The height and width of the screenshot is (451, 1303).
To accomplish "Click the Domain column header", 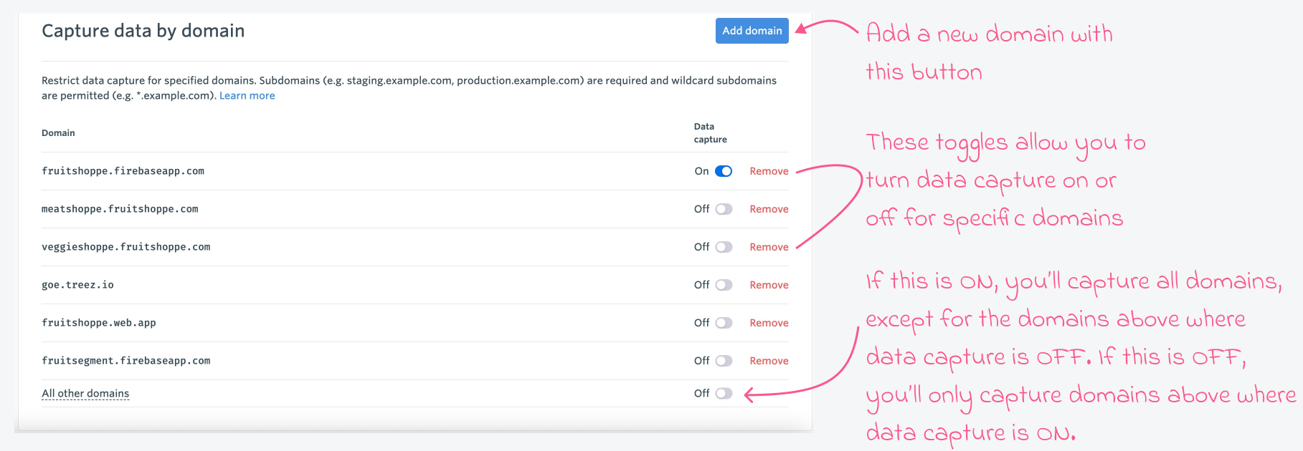I will [58, 133].
